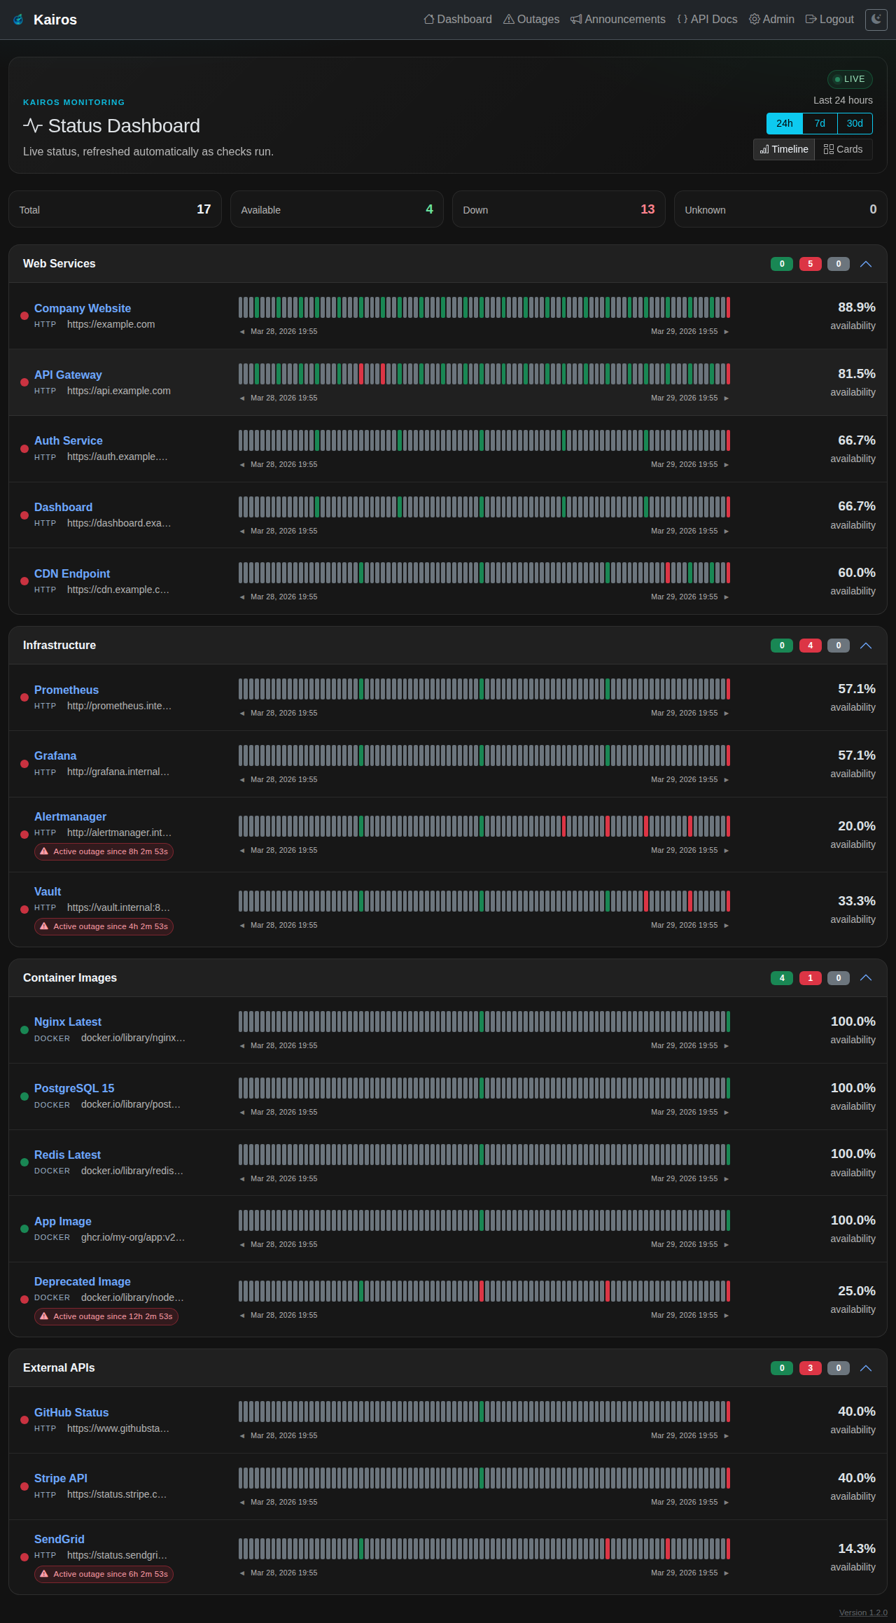
Task: Click Deprecated Image active outage badge
Action: pyautogui.click(x=106, y=1316)
